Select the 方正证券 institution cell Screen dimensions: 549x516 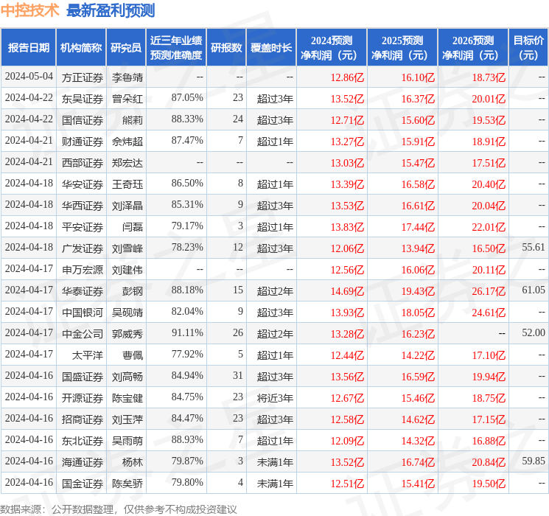(83, 77)
